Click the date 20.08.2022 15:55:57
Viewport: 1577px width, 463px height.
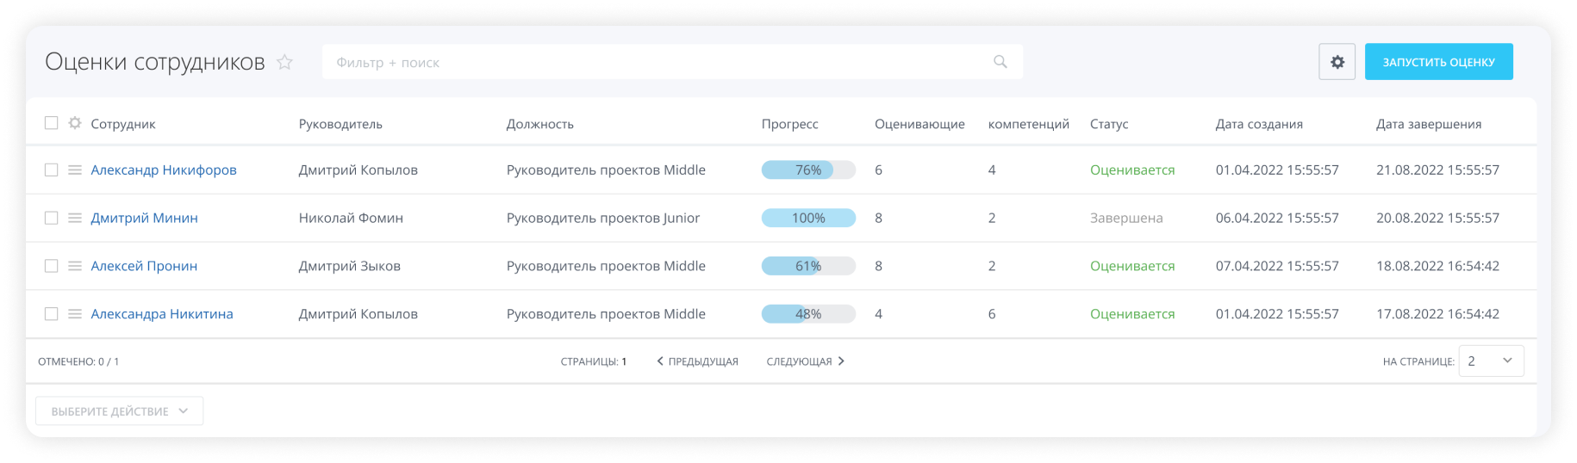(x=1437, y=219)
